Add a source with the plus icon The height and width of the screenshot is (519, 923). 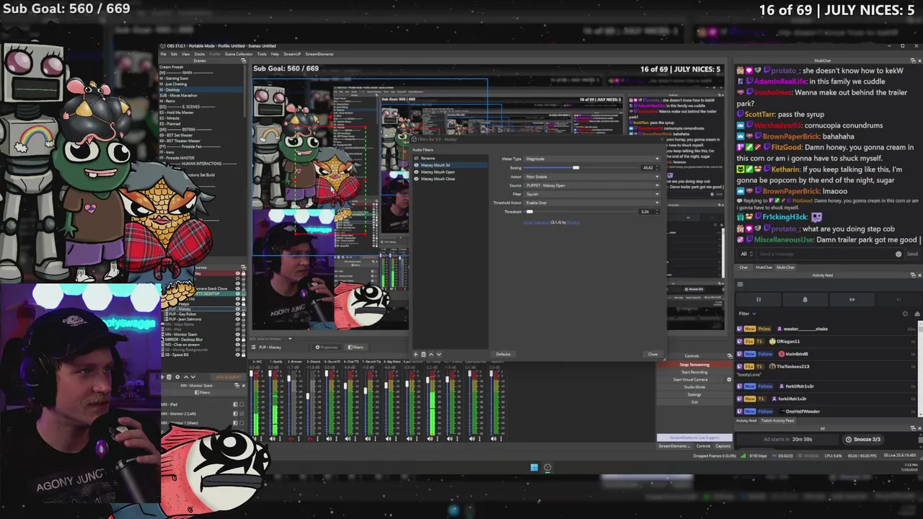click(162, 377)
